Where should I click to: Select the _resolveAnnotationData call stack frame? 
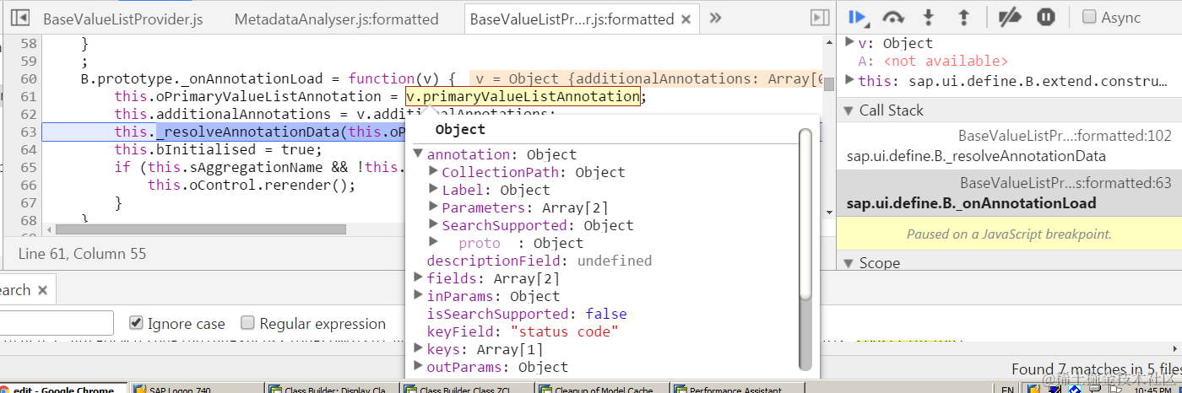tap(1009, 146)
